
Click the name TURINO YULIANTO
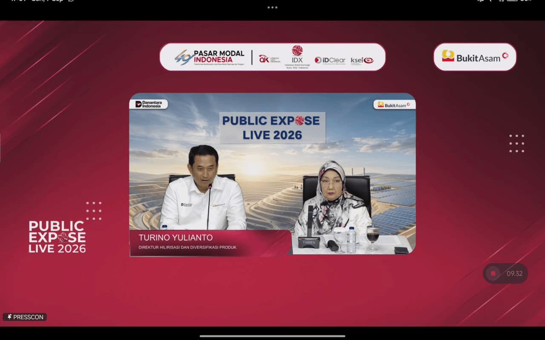coord(175,237)
